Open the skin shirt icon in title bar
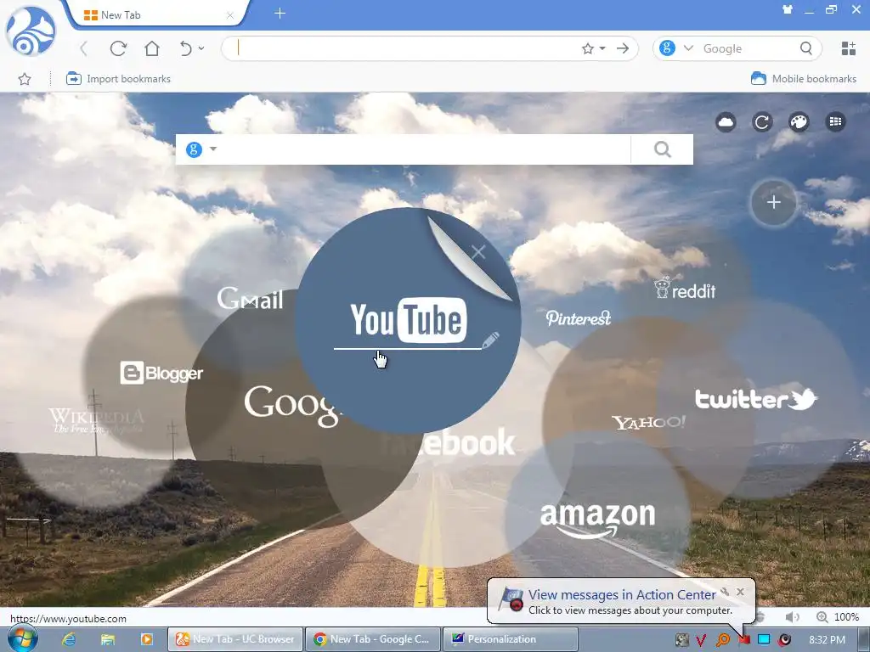This screenshot has width=870, height=652. (x=788, y=10)
